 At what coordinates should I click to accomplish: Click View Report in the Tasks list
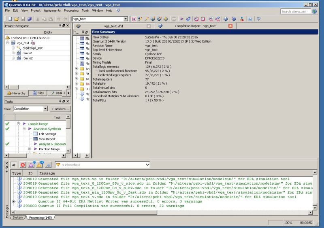(x=47, y=139)
